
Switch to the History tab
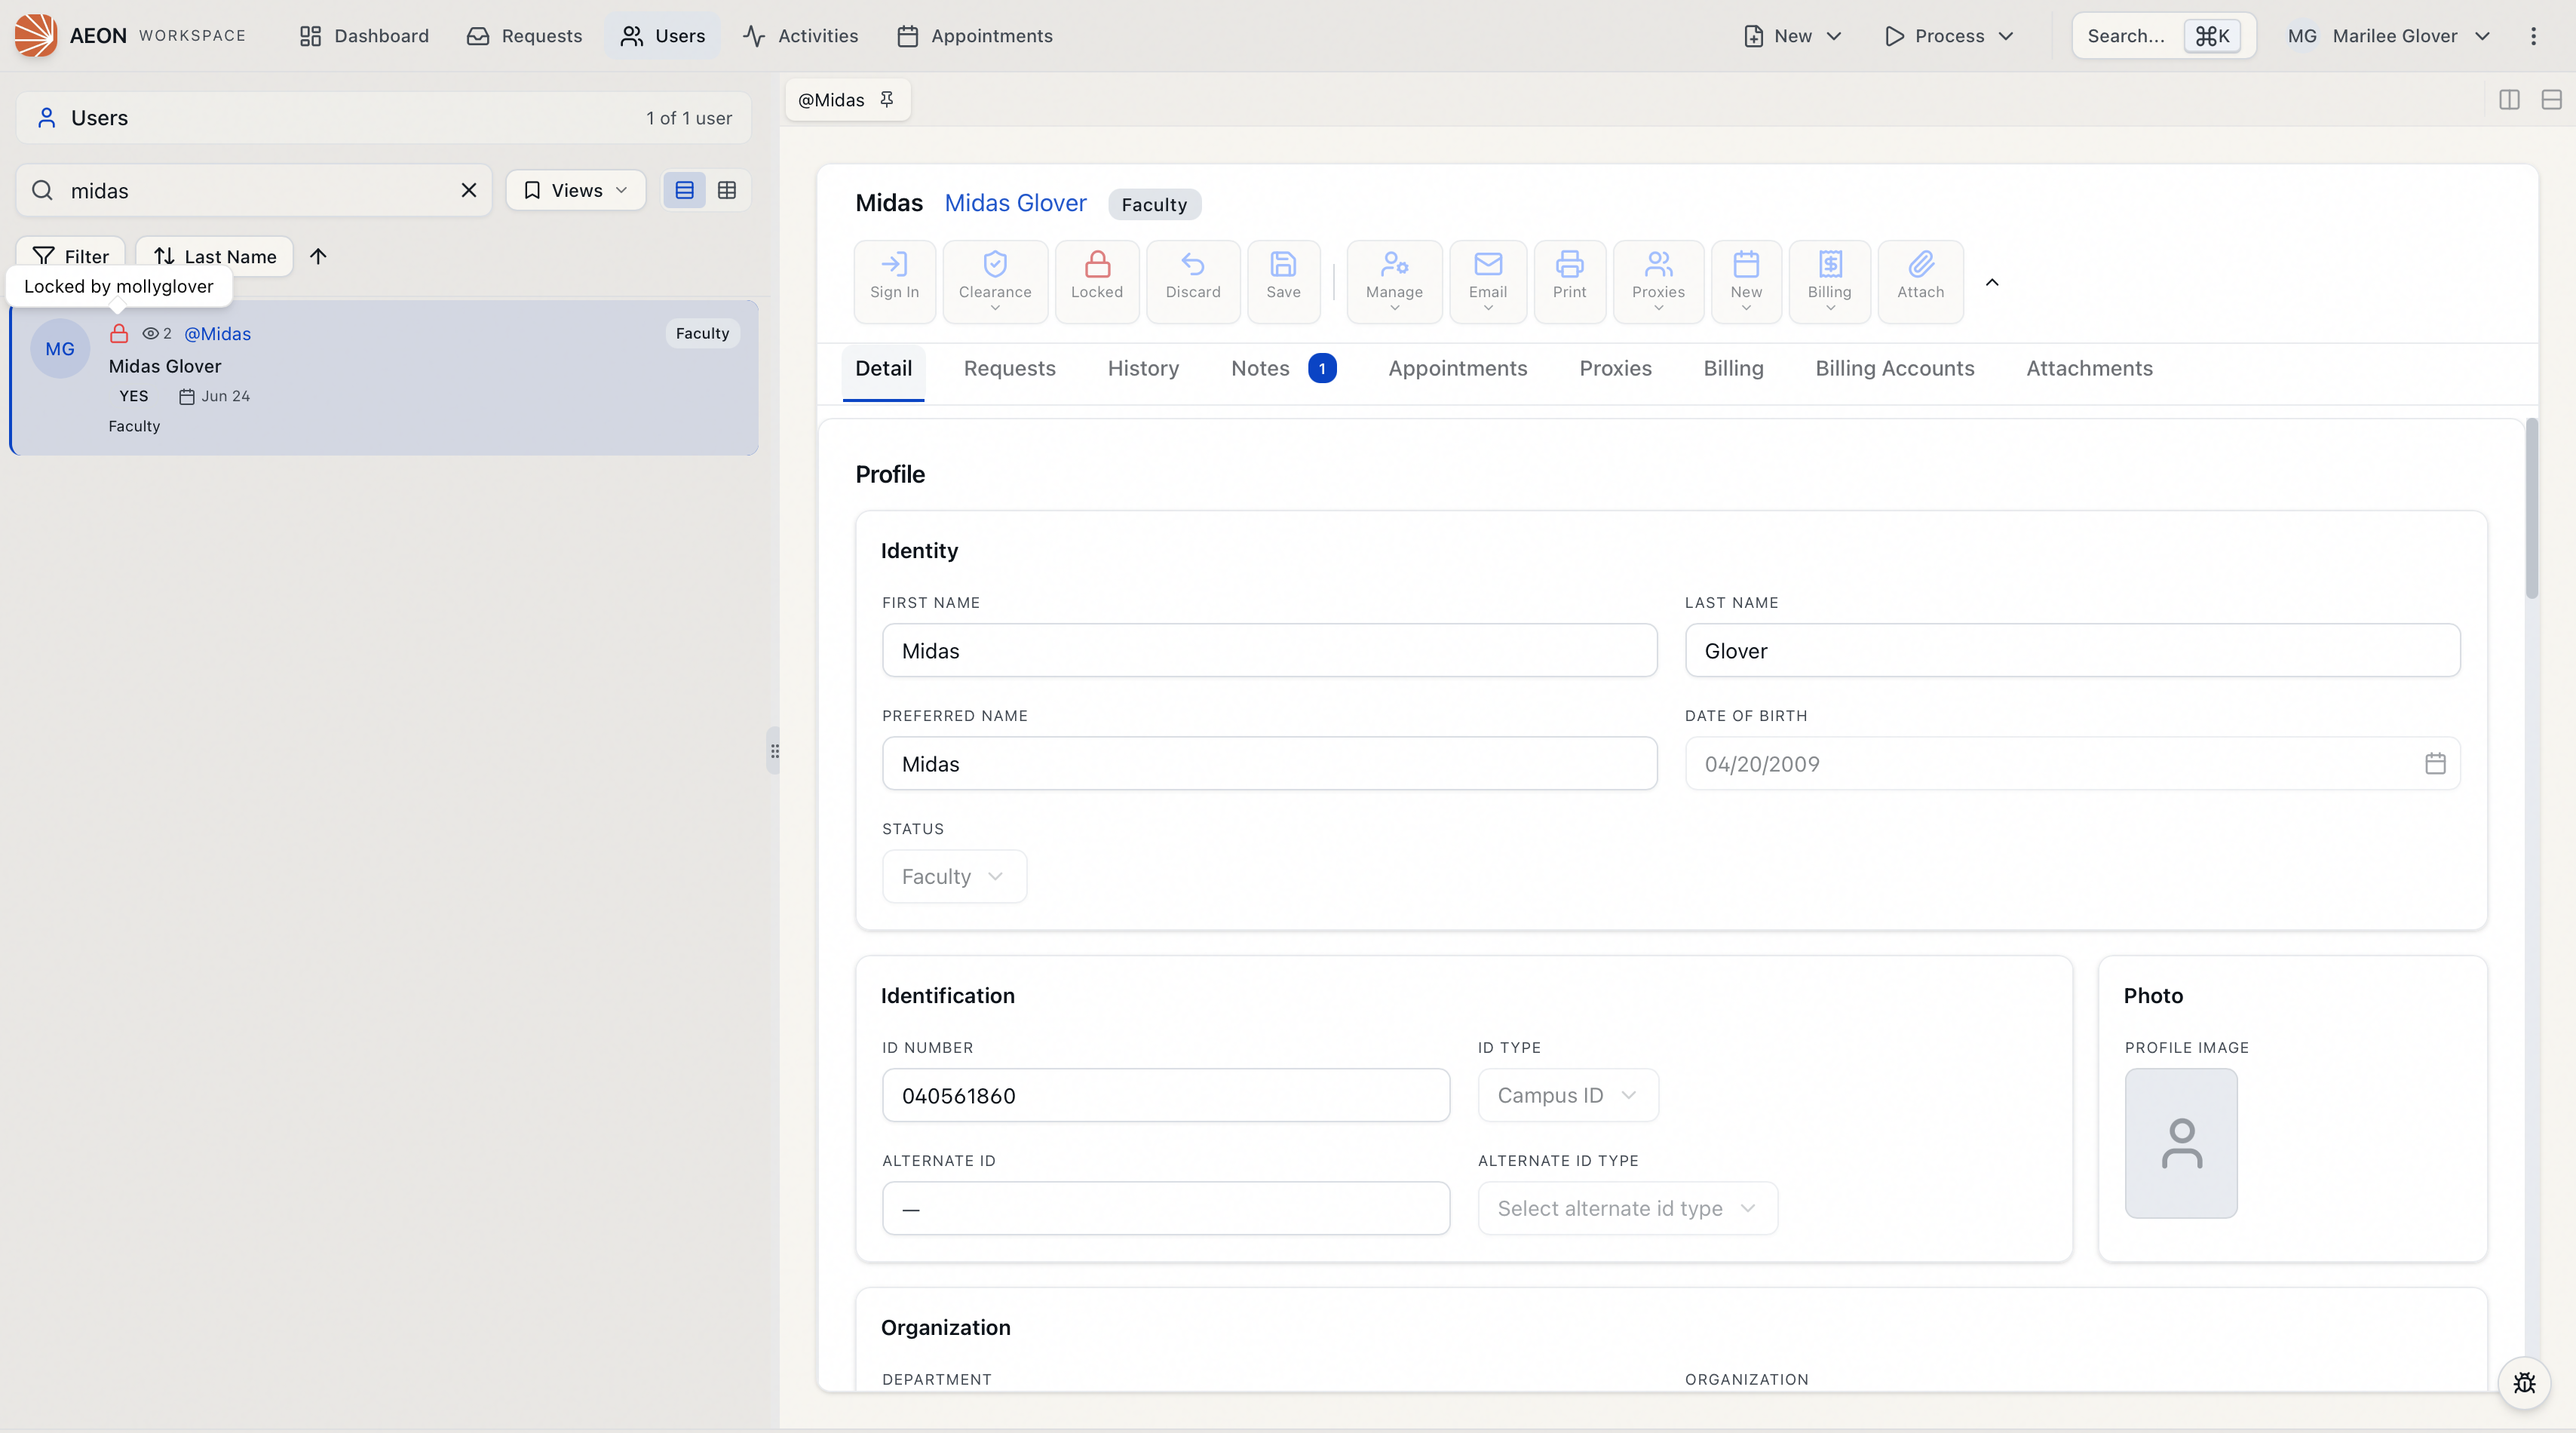tap(1143, 368)
